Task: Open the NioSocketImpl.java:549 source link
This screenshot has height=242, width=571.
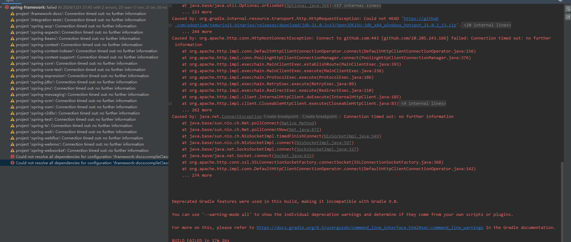Action: pos(351,136)
